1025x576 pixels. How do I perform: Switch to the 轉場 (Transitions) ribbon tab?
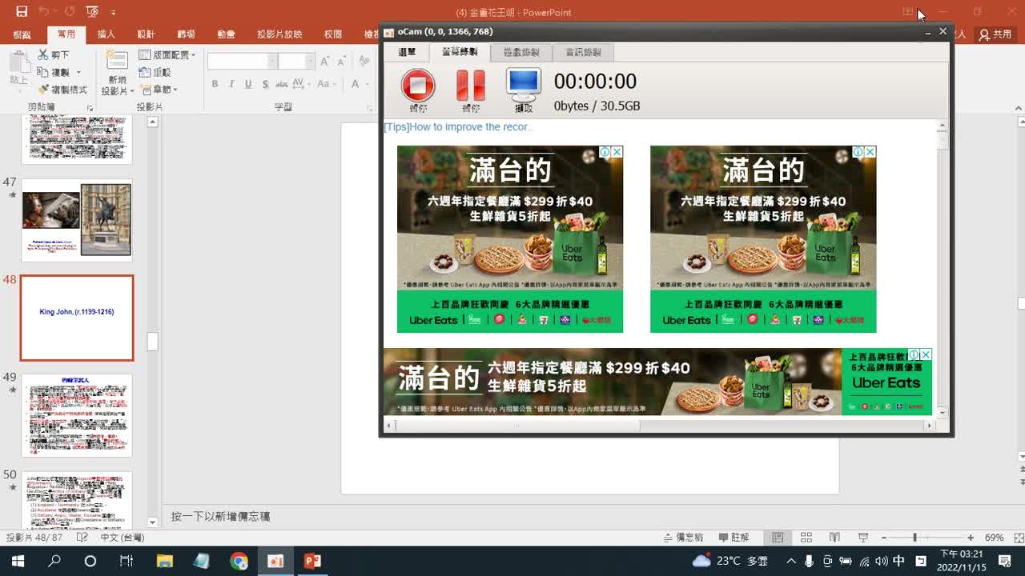click(x=186, y=34)
